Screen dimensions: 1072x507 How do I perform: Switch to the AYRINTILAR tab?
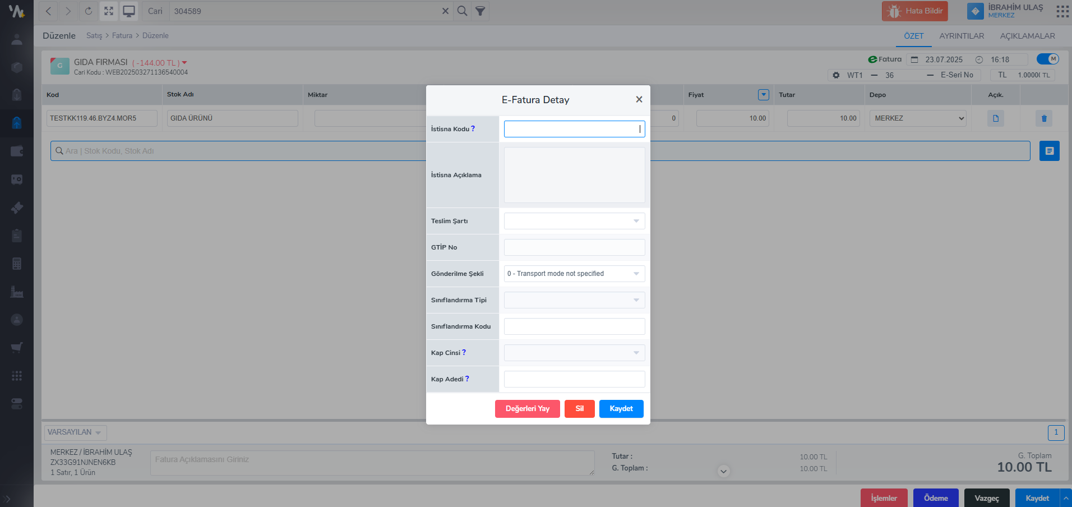pos(962,36)
